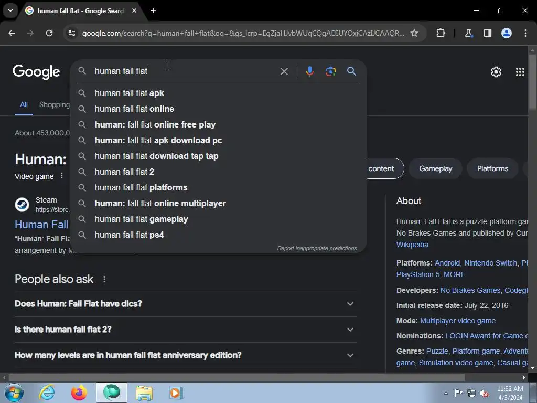Open the Nintendo Switch platform link
This screenshot has width=537, height=403.
pos(490,263)
